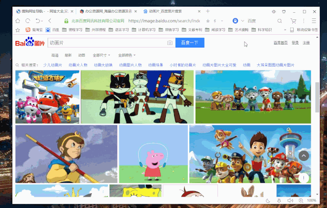Open the dropdown arrow beside undo icon

click(x=42, y=21)
